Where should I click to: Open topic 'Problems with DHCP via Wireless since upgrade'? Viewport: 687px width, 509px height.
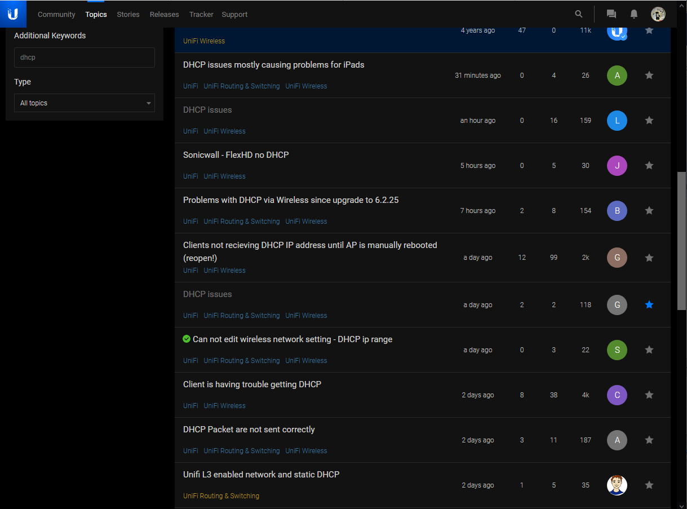[291, 200]
